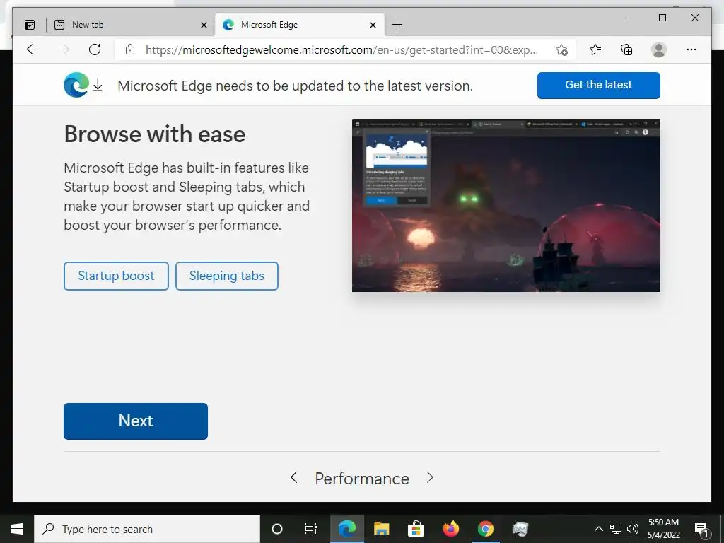
Task: Open the Collections icon
Action: pos(626,49)
